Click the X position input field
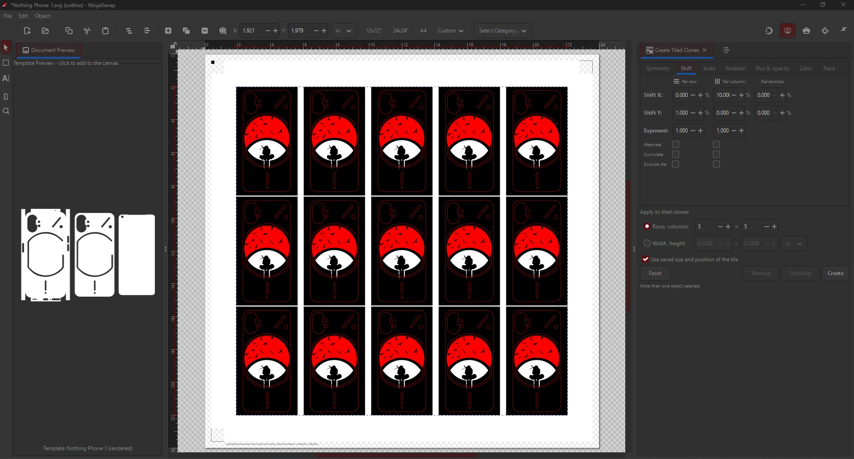The image size is (854, 459). point(251,31)
